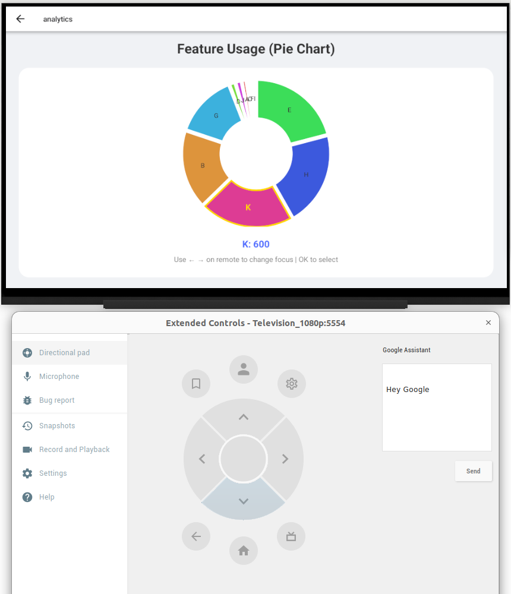
Task: Select the Profile account icon
Action: click(x=243, y=369)
